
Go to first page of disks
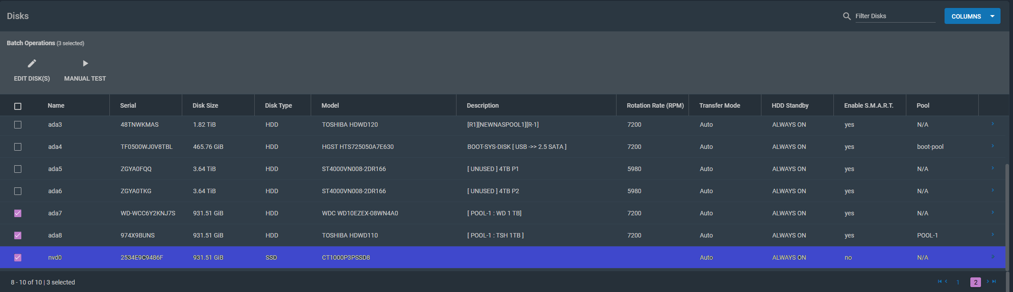tap(940, 281)
